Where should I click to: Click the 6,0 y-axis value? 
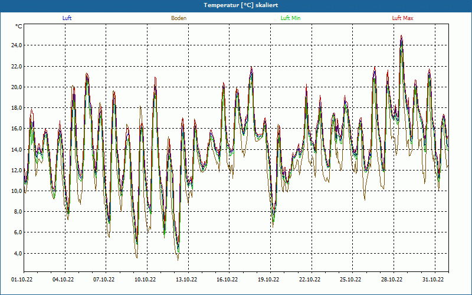point(18,232)
